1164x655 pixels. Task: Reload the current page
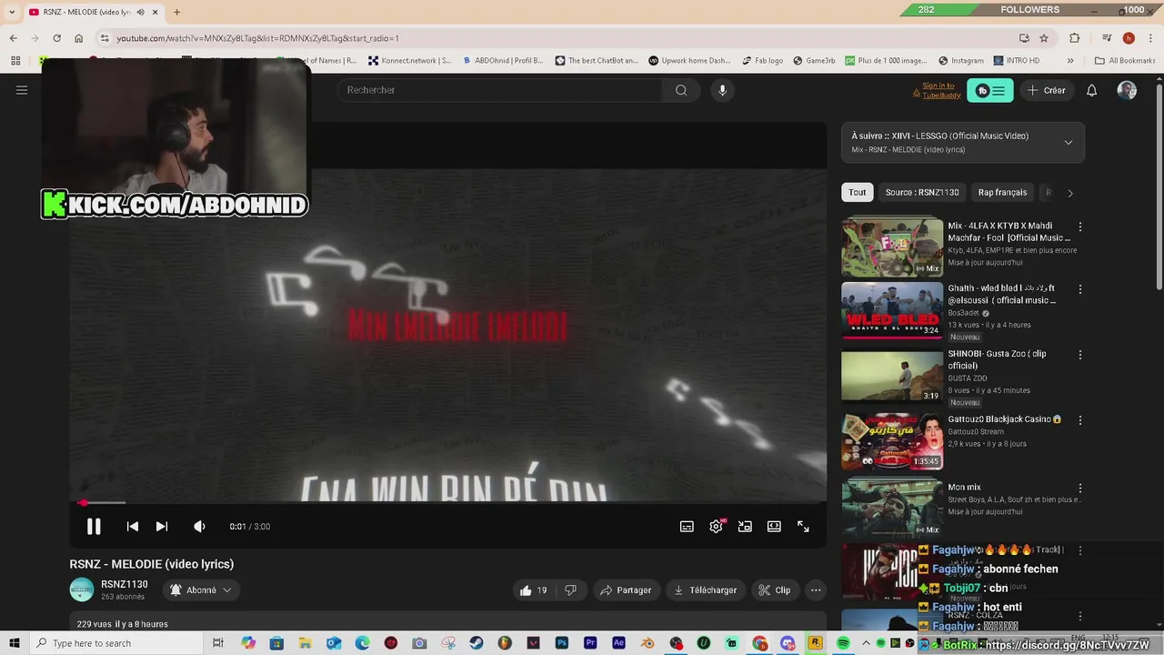56,38
